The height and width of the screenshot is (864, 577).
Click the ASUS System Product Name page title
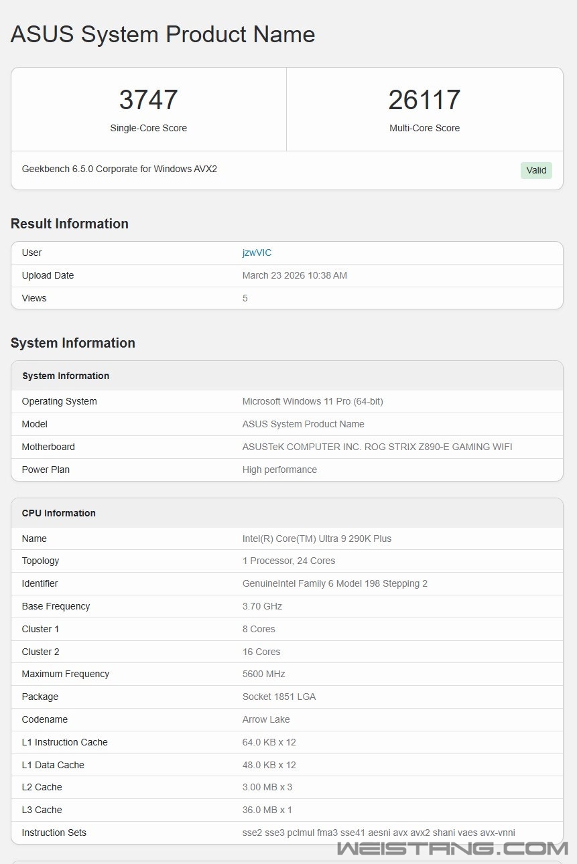[163, 34]
